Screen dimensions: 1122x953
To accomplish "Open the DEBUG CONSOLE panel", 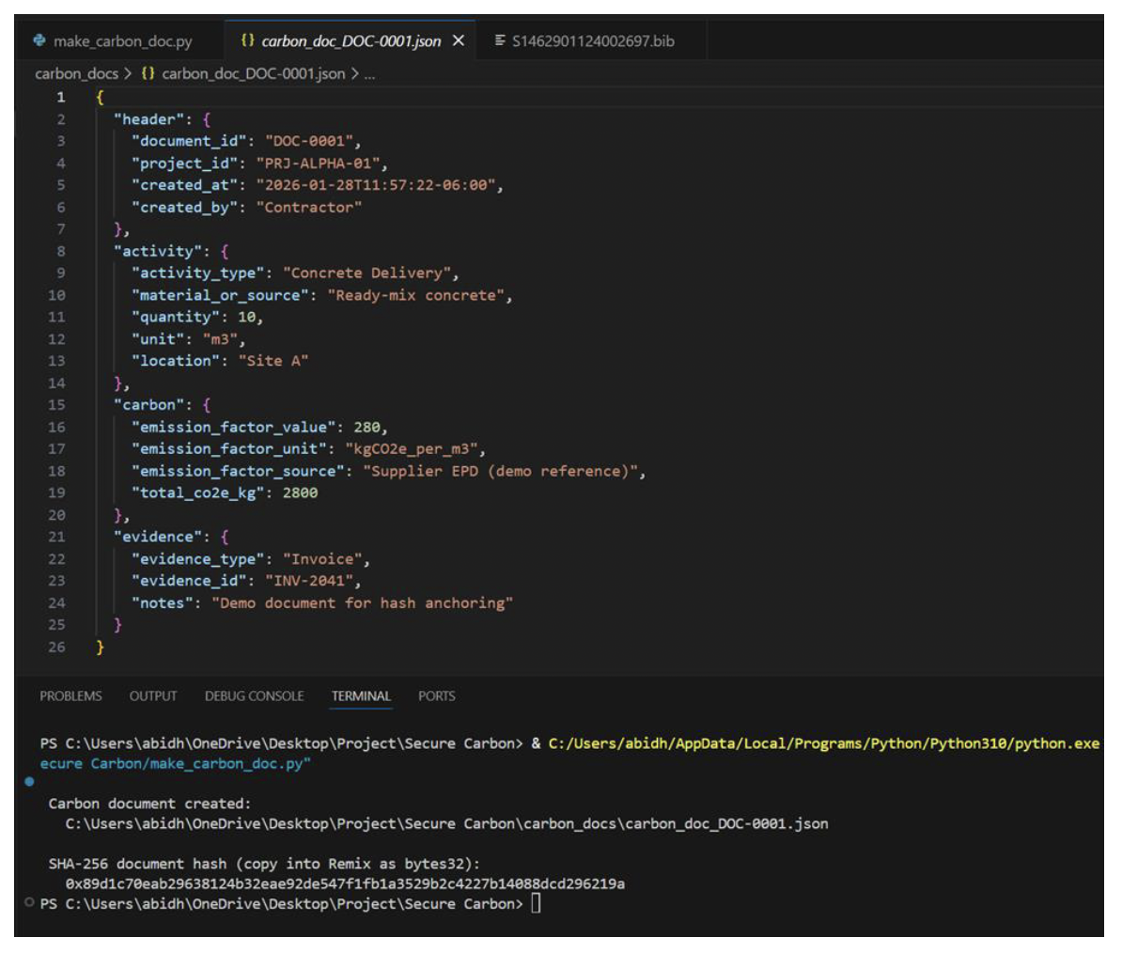I will coord(254,696).
